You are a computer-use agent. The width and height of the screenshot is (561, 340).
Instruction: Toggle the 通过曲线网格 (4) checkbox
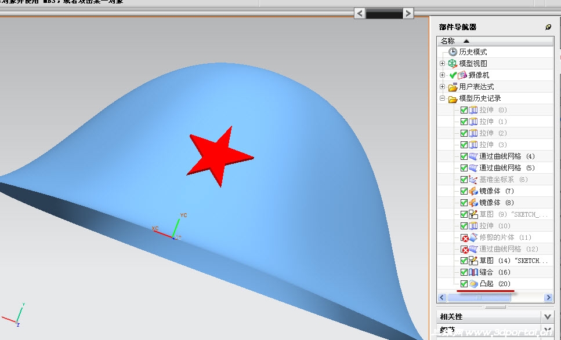tap(464, 156)
